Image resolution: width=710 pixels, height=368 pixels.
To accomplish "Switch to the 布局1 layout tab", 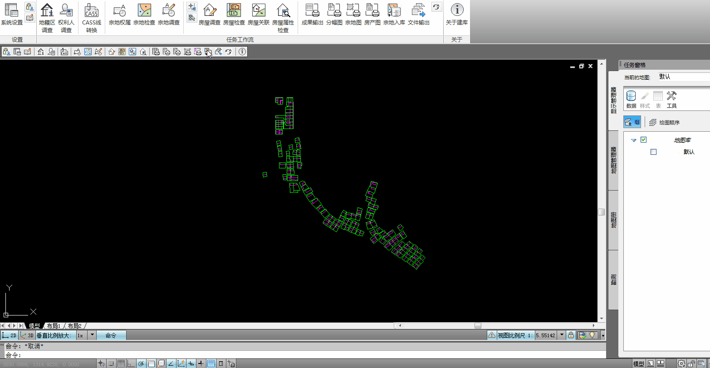I will click(54, 326).
